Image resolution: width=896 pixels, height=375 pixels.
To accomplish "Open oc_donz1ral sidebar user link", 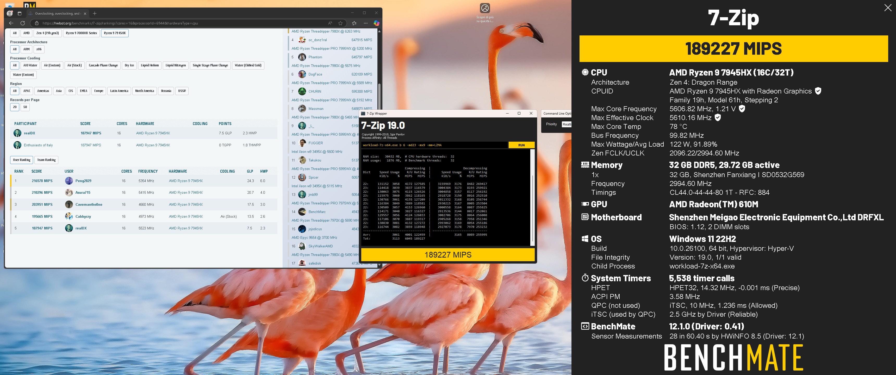I will click(x=318, y=40).
